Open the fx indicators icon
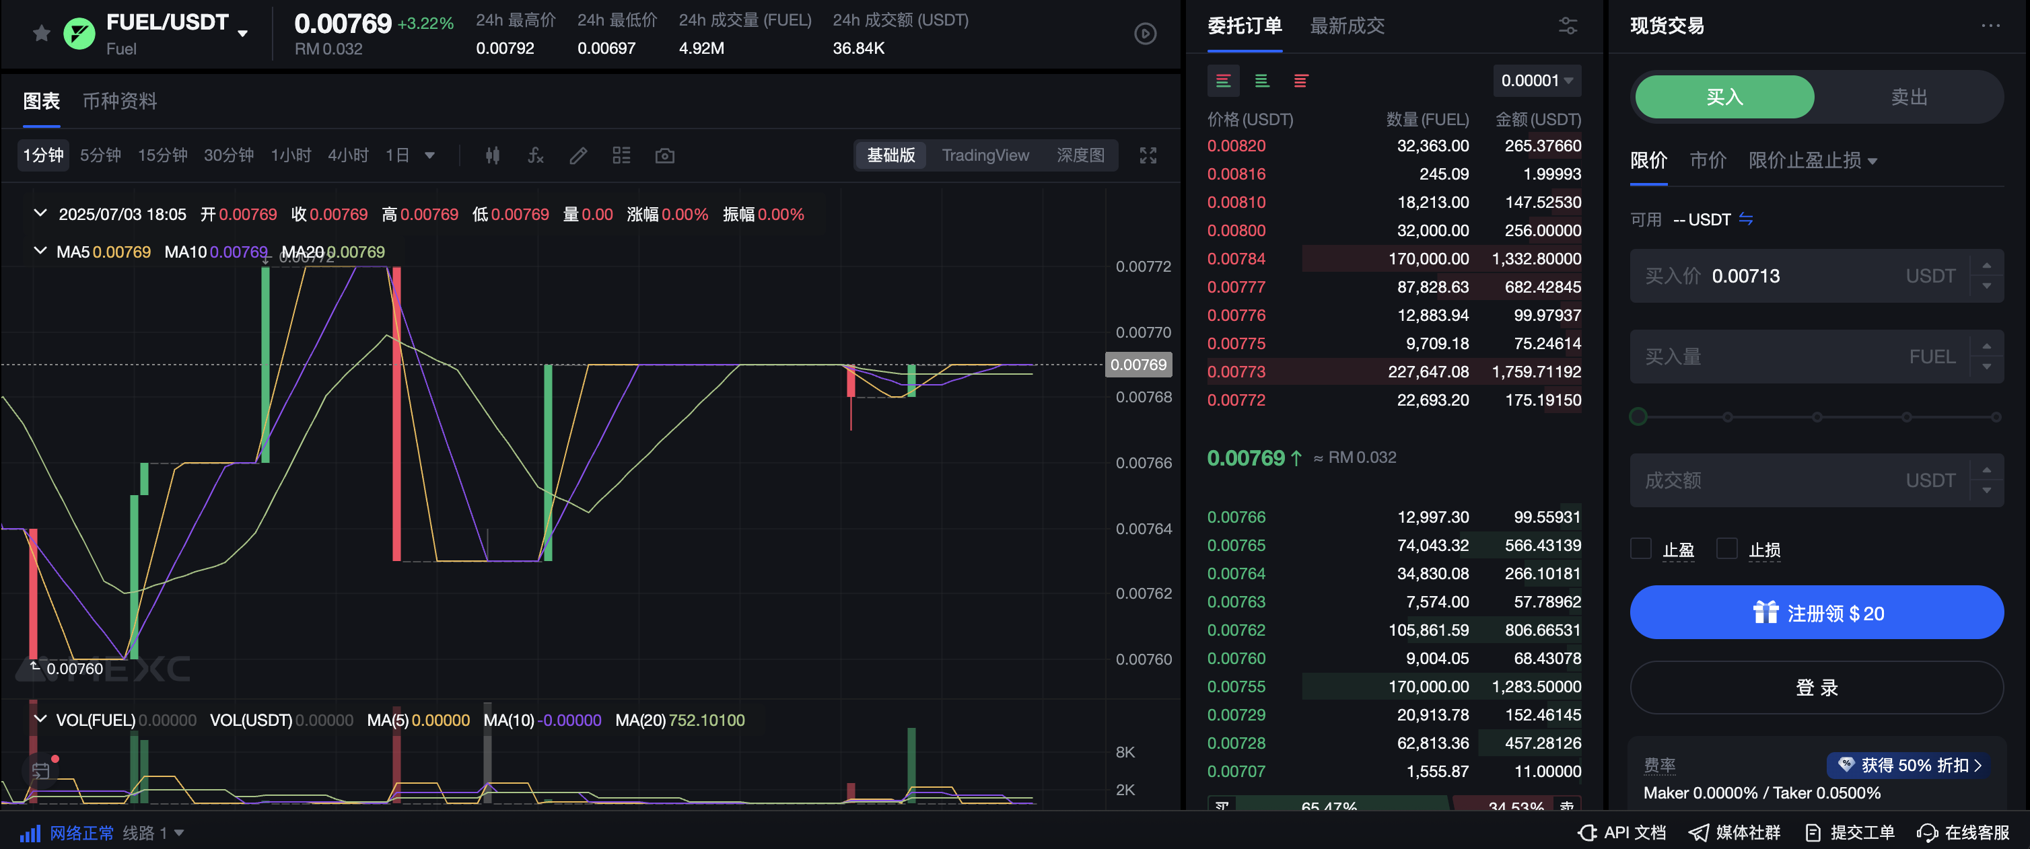Viewport: 2030px width, 849px height. [x=536, y=156]
